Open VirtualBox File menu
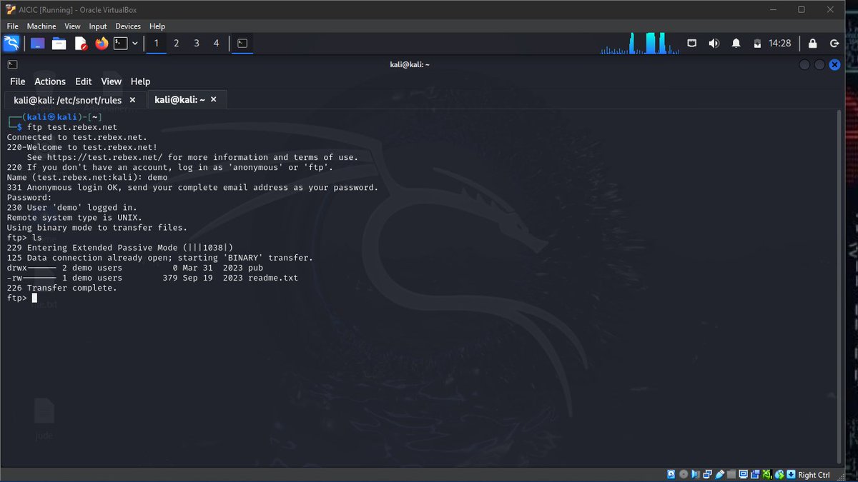Image resolution: width=858 pixels, height=482 pixels. point(12,26)
